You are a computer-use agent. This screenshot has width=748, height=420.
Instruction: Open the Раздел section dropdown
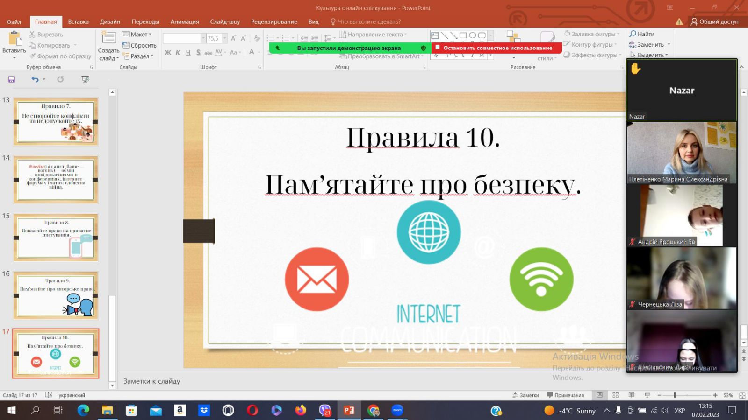(138, 56)
